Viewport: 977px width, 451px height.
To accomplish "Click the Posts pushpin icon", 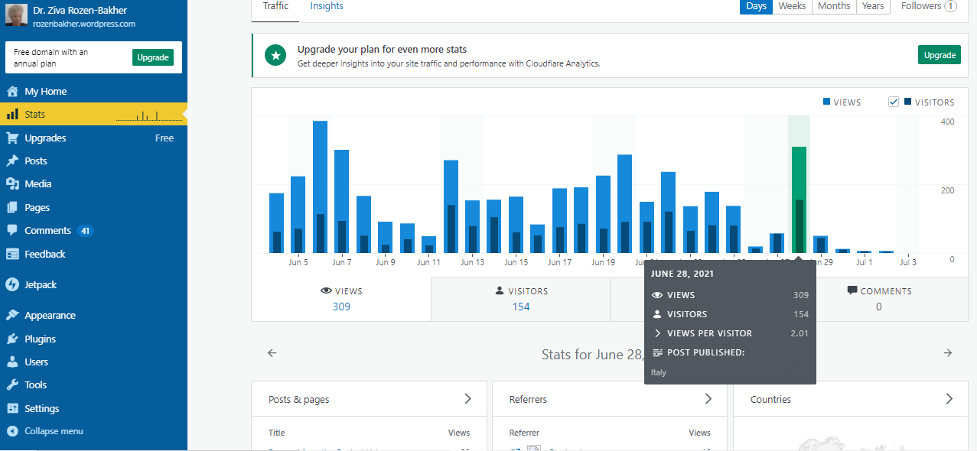I will 12,161.
